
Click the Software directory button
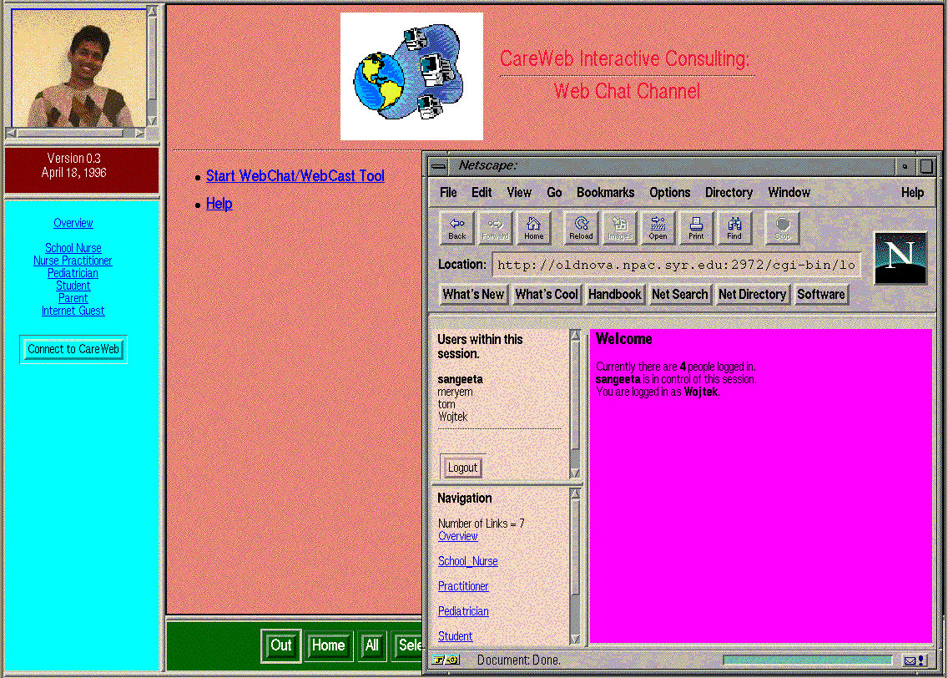[x=820, y=295]
